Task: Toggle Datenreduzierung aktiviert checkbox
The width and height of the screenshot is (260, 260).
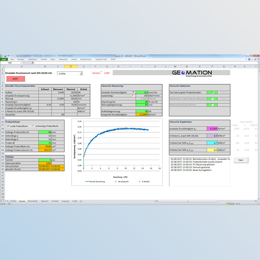Action: point(212,105)
